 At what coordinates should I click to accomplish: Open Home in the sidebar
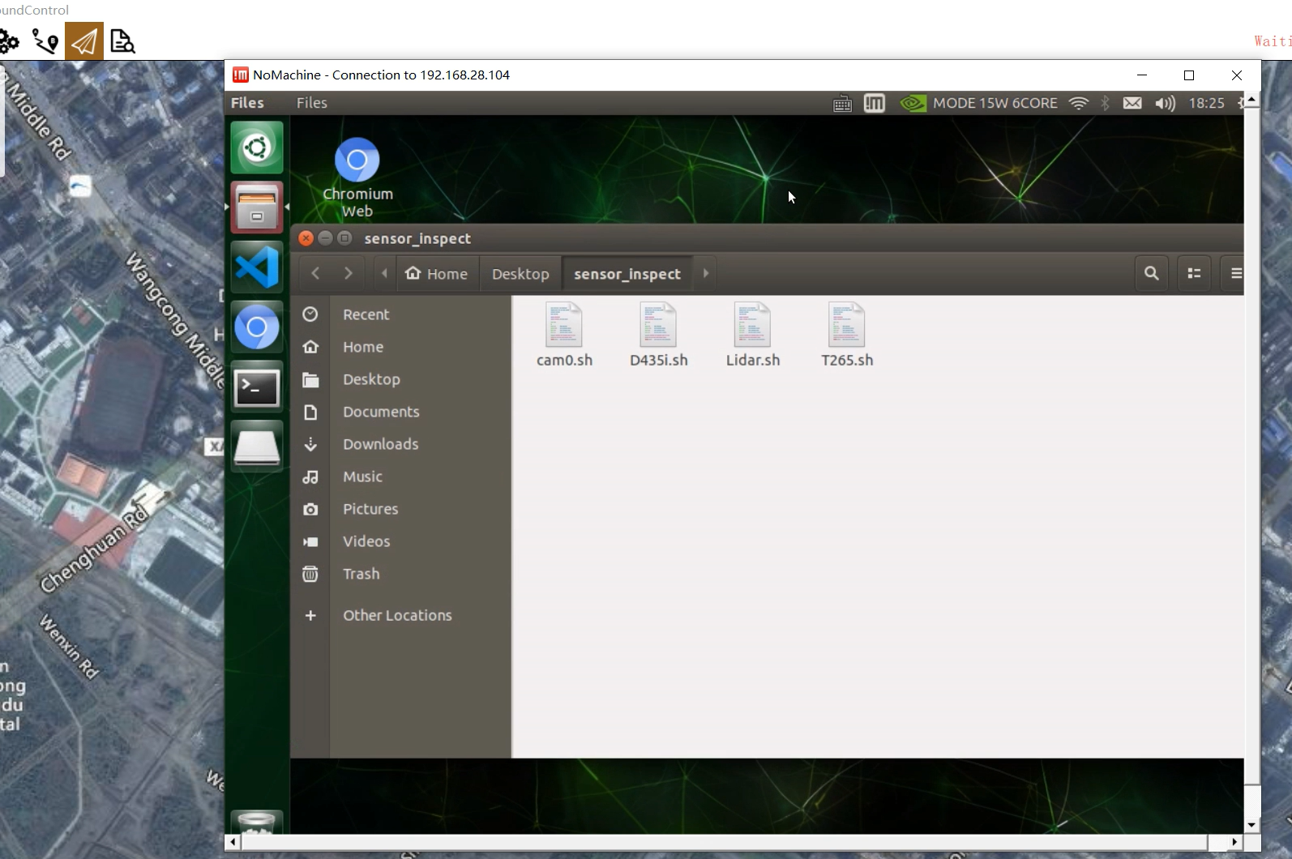[400, 347]
